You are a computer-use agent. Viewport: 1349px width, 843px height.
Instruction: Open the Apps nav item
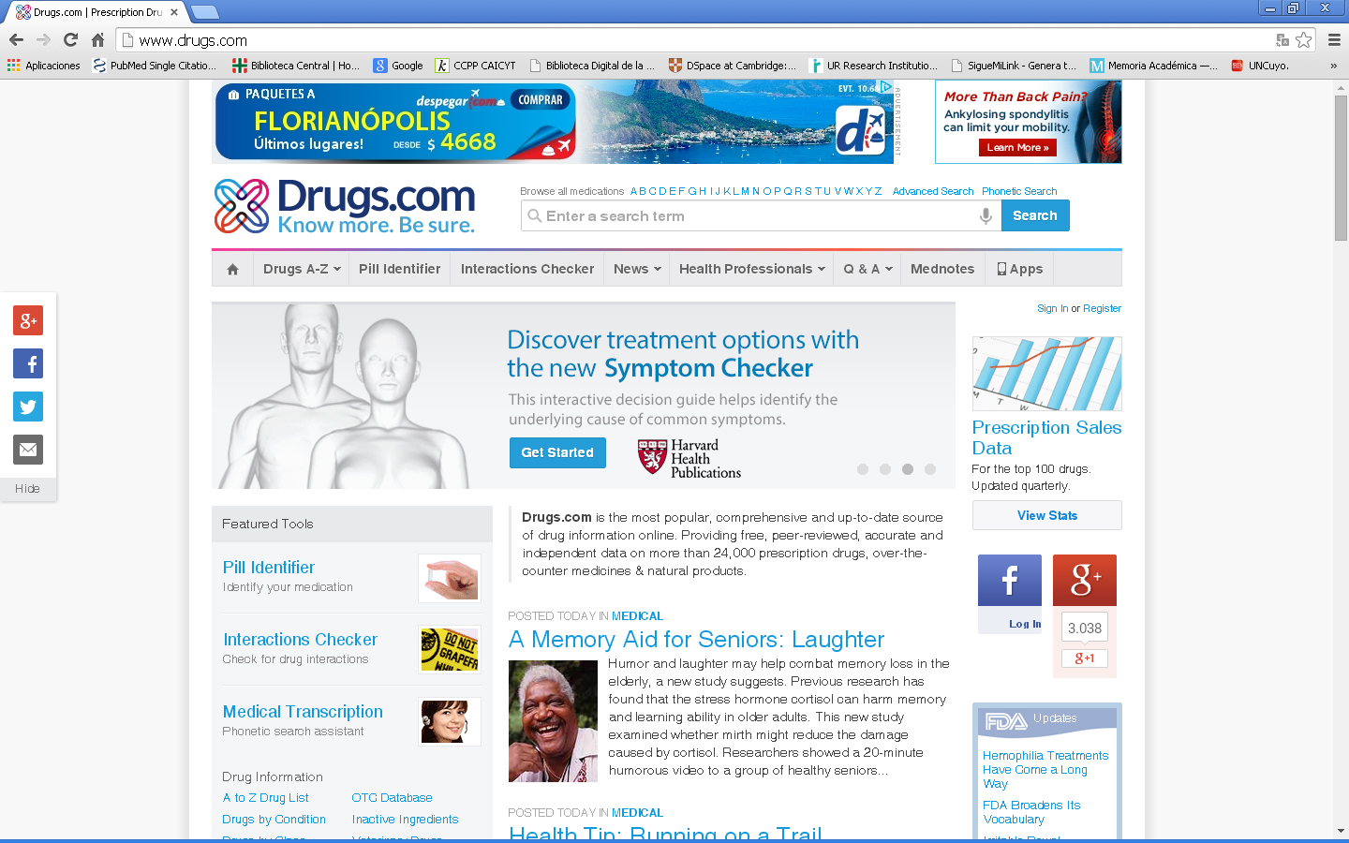click(x=1019, y=269)
